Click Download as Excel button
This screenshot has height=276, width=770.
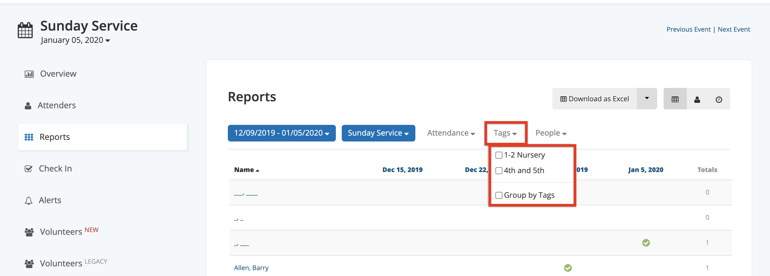coord(594,99)
